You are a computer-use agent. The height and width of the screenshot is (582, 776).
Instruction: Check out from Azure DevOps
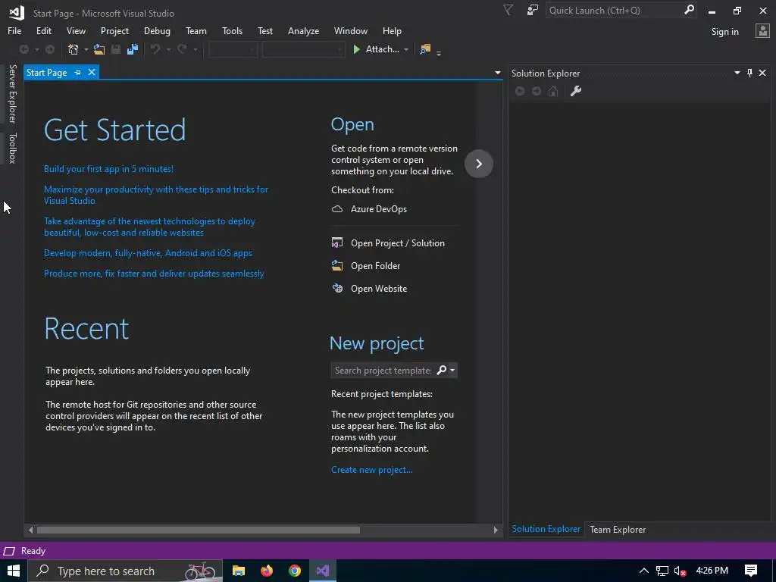[x=370, y=209]
